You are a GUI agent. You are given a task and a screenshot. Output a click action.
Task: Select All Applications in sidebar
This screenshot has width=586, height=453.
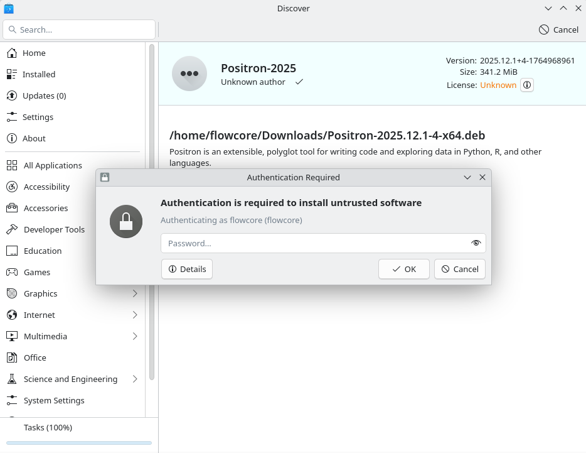[53, 166]
